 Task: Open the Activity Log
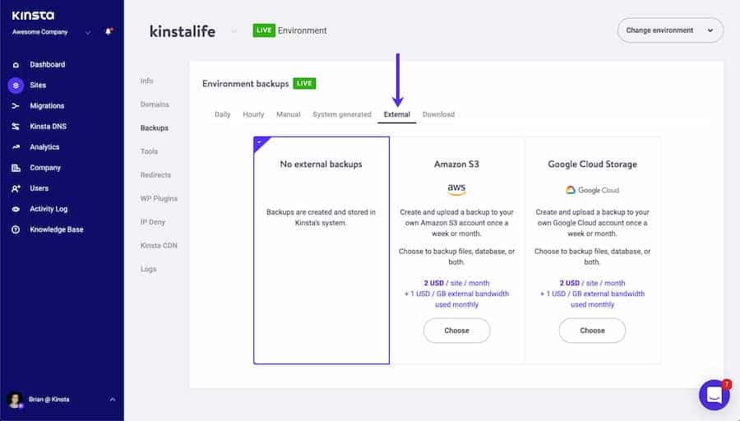[49, 209]
